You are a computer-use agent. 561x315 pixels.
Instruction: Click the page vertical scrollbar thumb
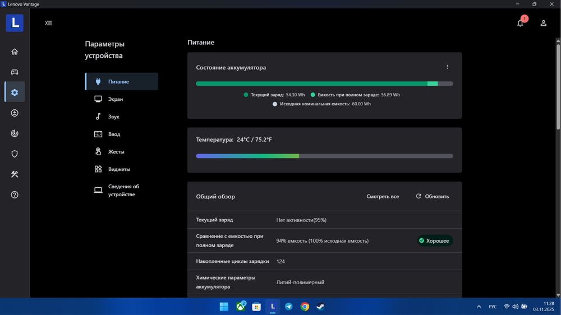coord(558,86)
